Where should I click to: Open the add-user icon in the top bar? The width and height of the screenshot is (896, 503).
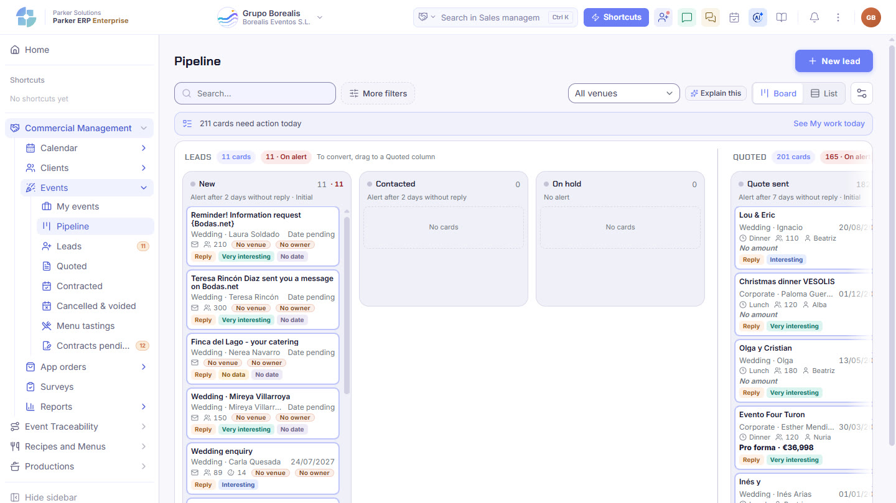tap(663, 17)
